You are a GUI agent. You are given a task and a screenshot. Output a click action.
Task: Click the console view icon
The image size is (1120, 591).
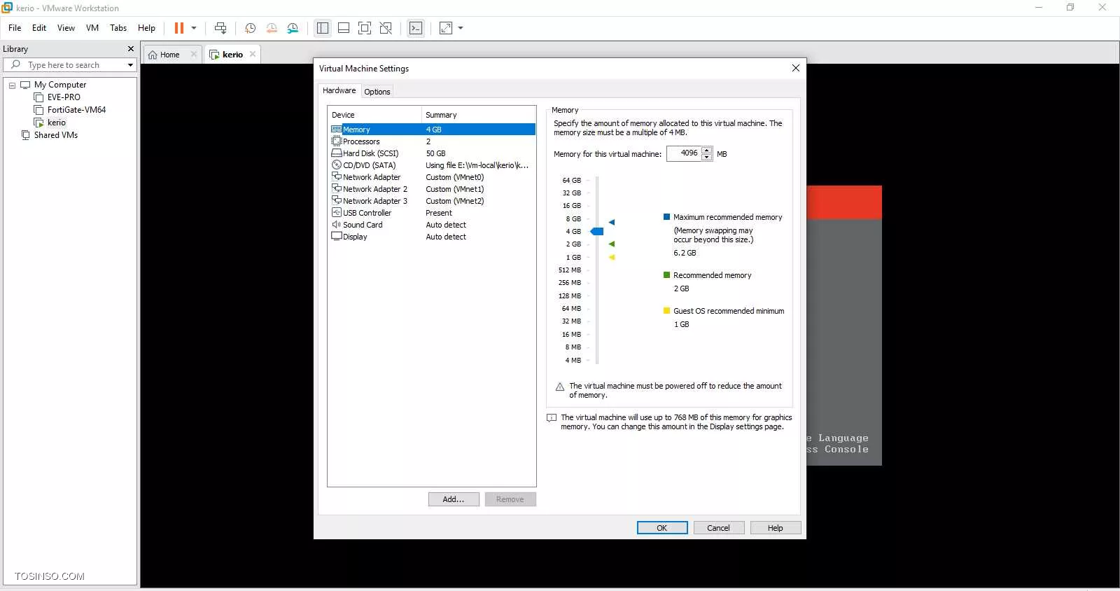coord(416,28)
